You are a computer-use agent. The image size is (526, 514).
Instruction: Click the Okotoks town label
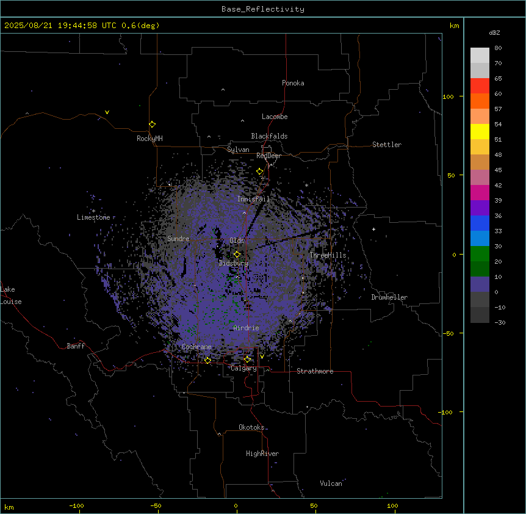251,427
